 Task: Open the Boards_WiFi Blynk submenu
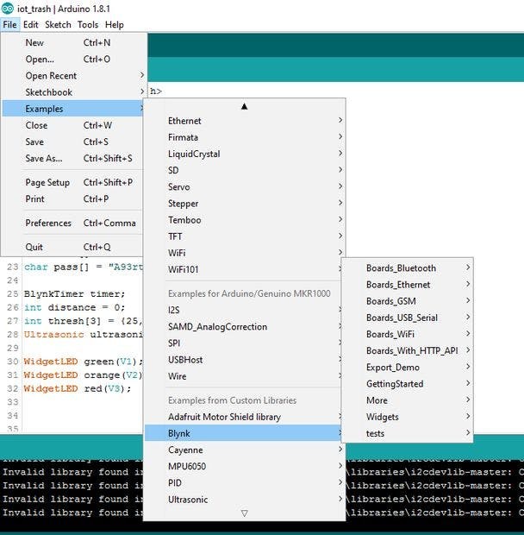coord(408,334)
